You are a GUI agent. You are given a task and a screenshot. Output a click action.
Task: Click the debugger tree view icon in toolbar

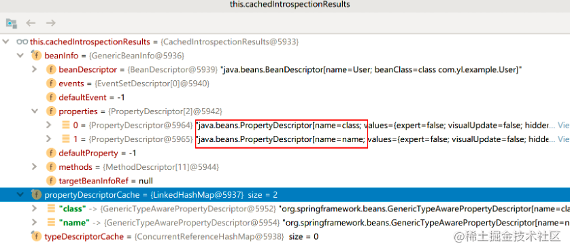12,23
